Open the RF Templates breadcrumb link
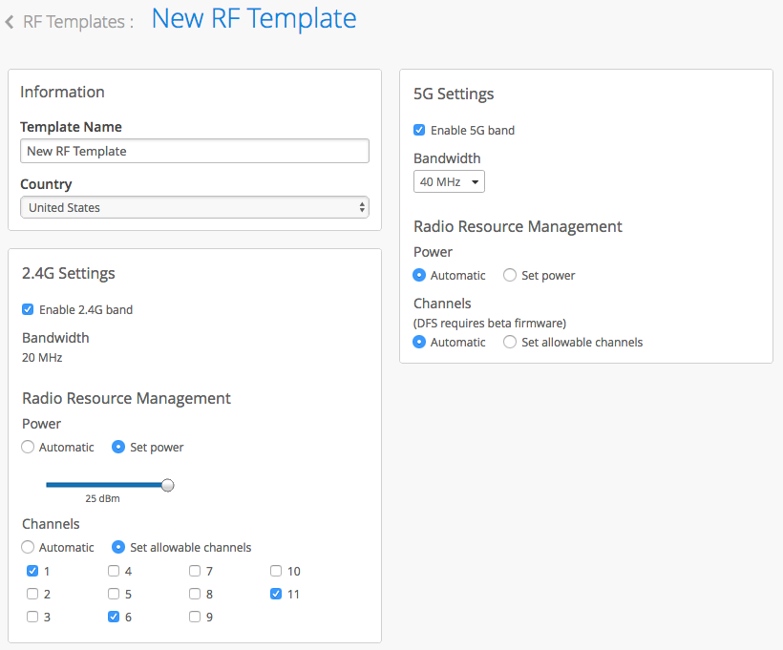This screenshot has width=783, height=650. pyautogui.click(x=76, y=22)
